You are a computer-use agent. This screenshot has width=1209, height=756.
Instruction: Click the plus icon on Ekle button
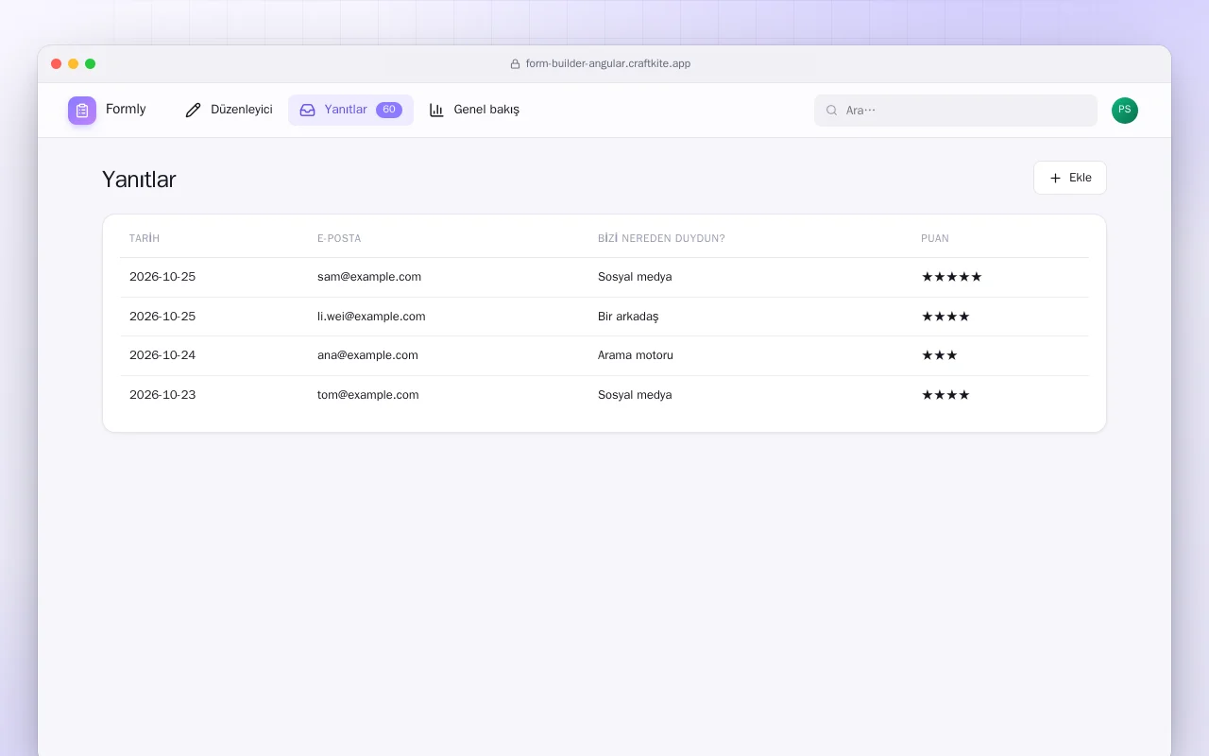point(1056,178)
